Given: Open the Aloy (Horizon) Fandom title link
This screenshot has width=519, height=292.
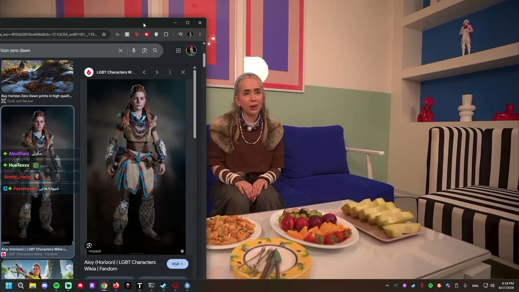Looking at the screenshot, I should [120, 265].
